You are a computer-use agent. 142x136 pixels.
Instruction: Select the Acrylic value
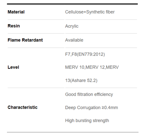[72, 26]
